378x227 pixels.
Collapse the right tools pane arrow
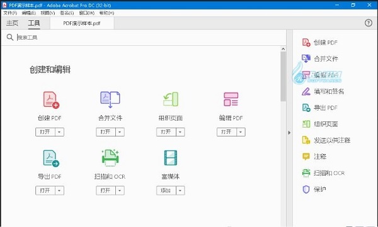coord(289,133)
